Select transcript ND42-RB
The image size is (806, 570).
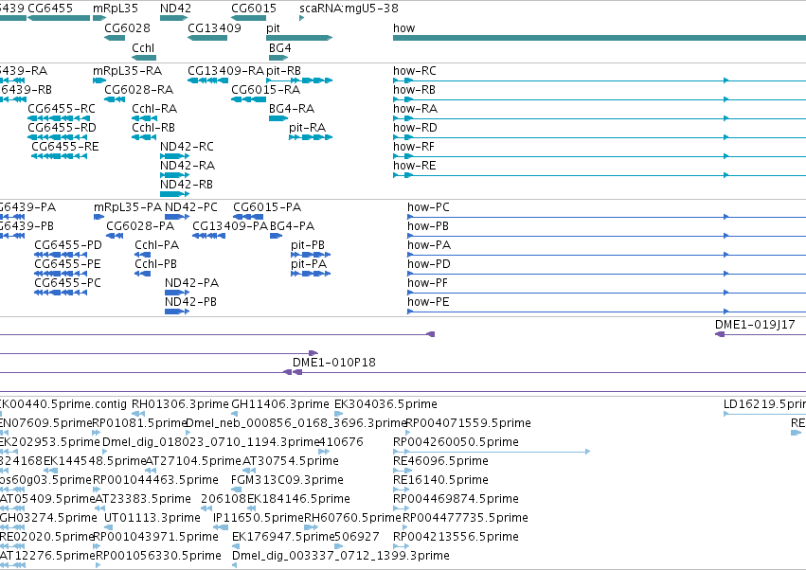[x=186, y=184]
